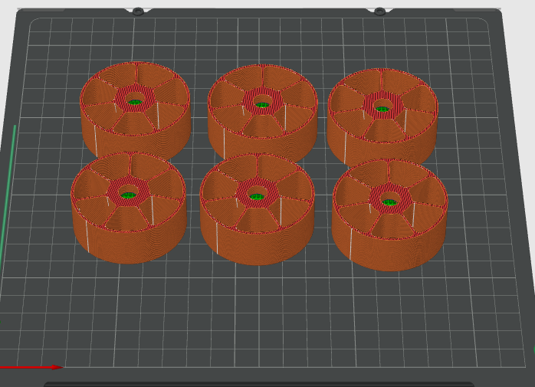535x387 pixels.
Task: Click green hub hole of front-left wheel
Action: tap(128, 195)
